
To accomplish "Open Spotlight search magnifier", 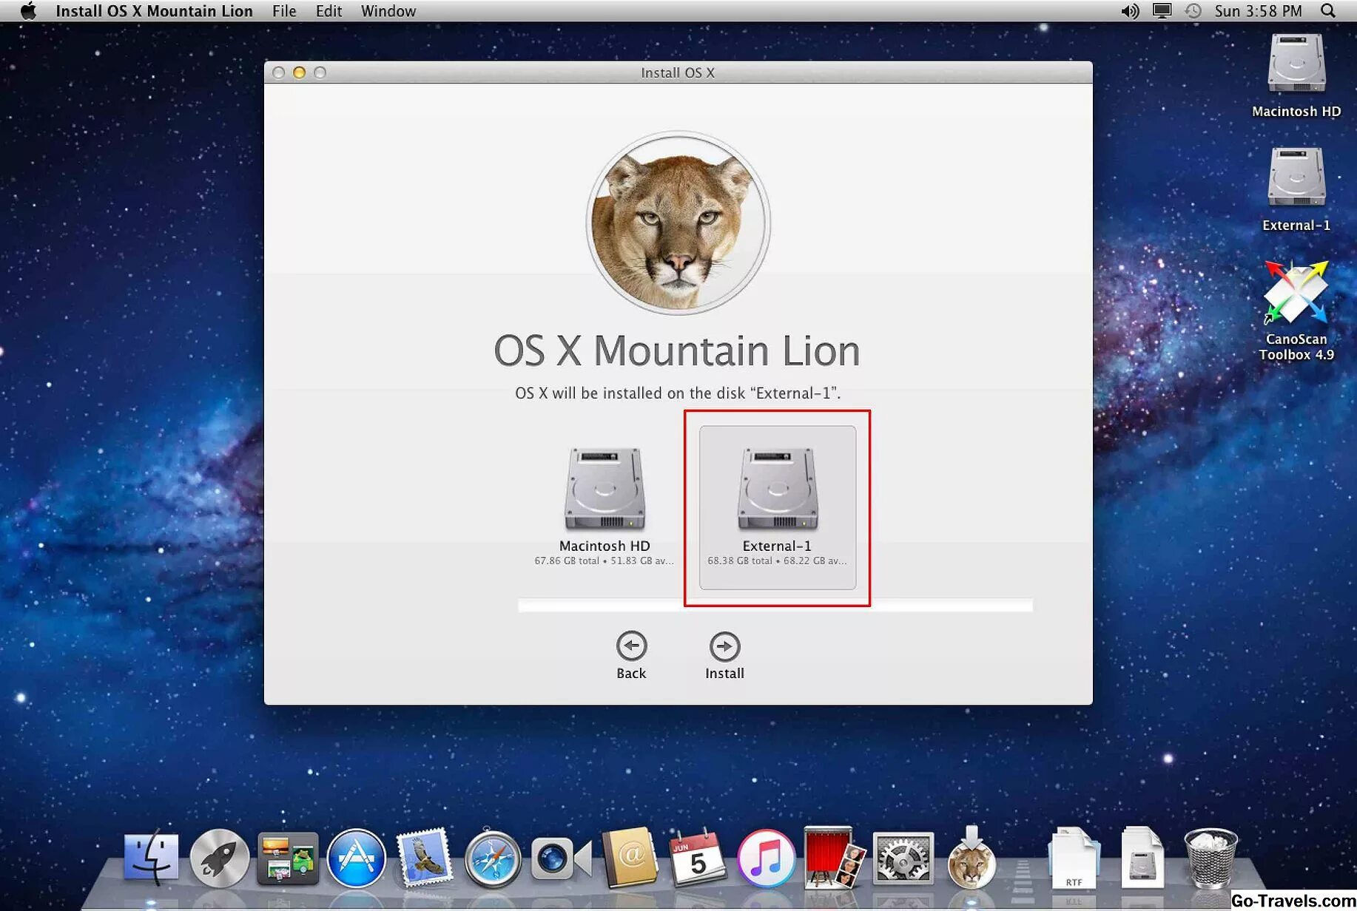I will [1328, 11].
